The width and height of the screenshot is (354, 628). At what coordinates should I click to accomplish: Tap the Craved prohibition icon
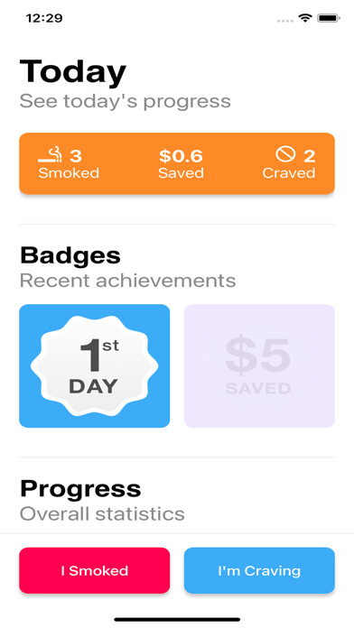pyautogui.click(x=285, y=154)
